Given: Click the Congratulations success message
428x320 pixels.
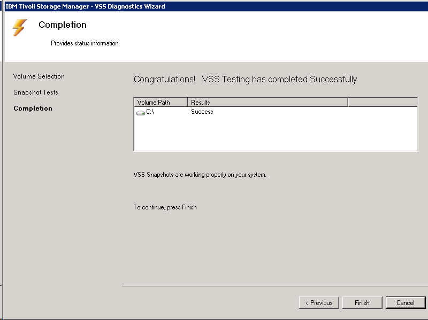Looking at the screenshot, I should (245, 80).
